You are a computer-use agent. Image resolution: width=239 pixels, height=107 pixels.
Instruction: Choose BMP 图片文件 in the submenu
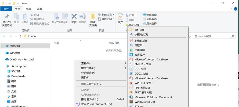(158, 64)
